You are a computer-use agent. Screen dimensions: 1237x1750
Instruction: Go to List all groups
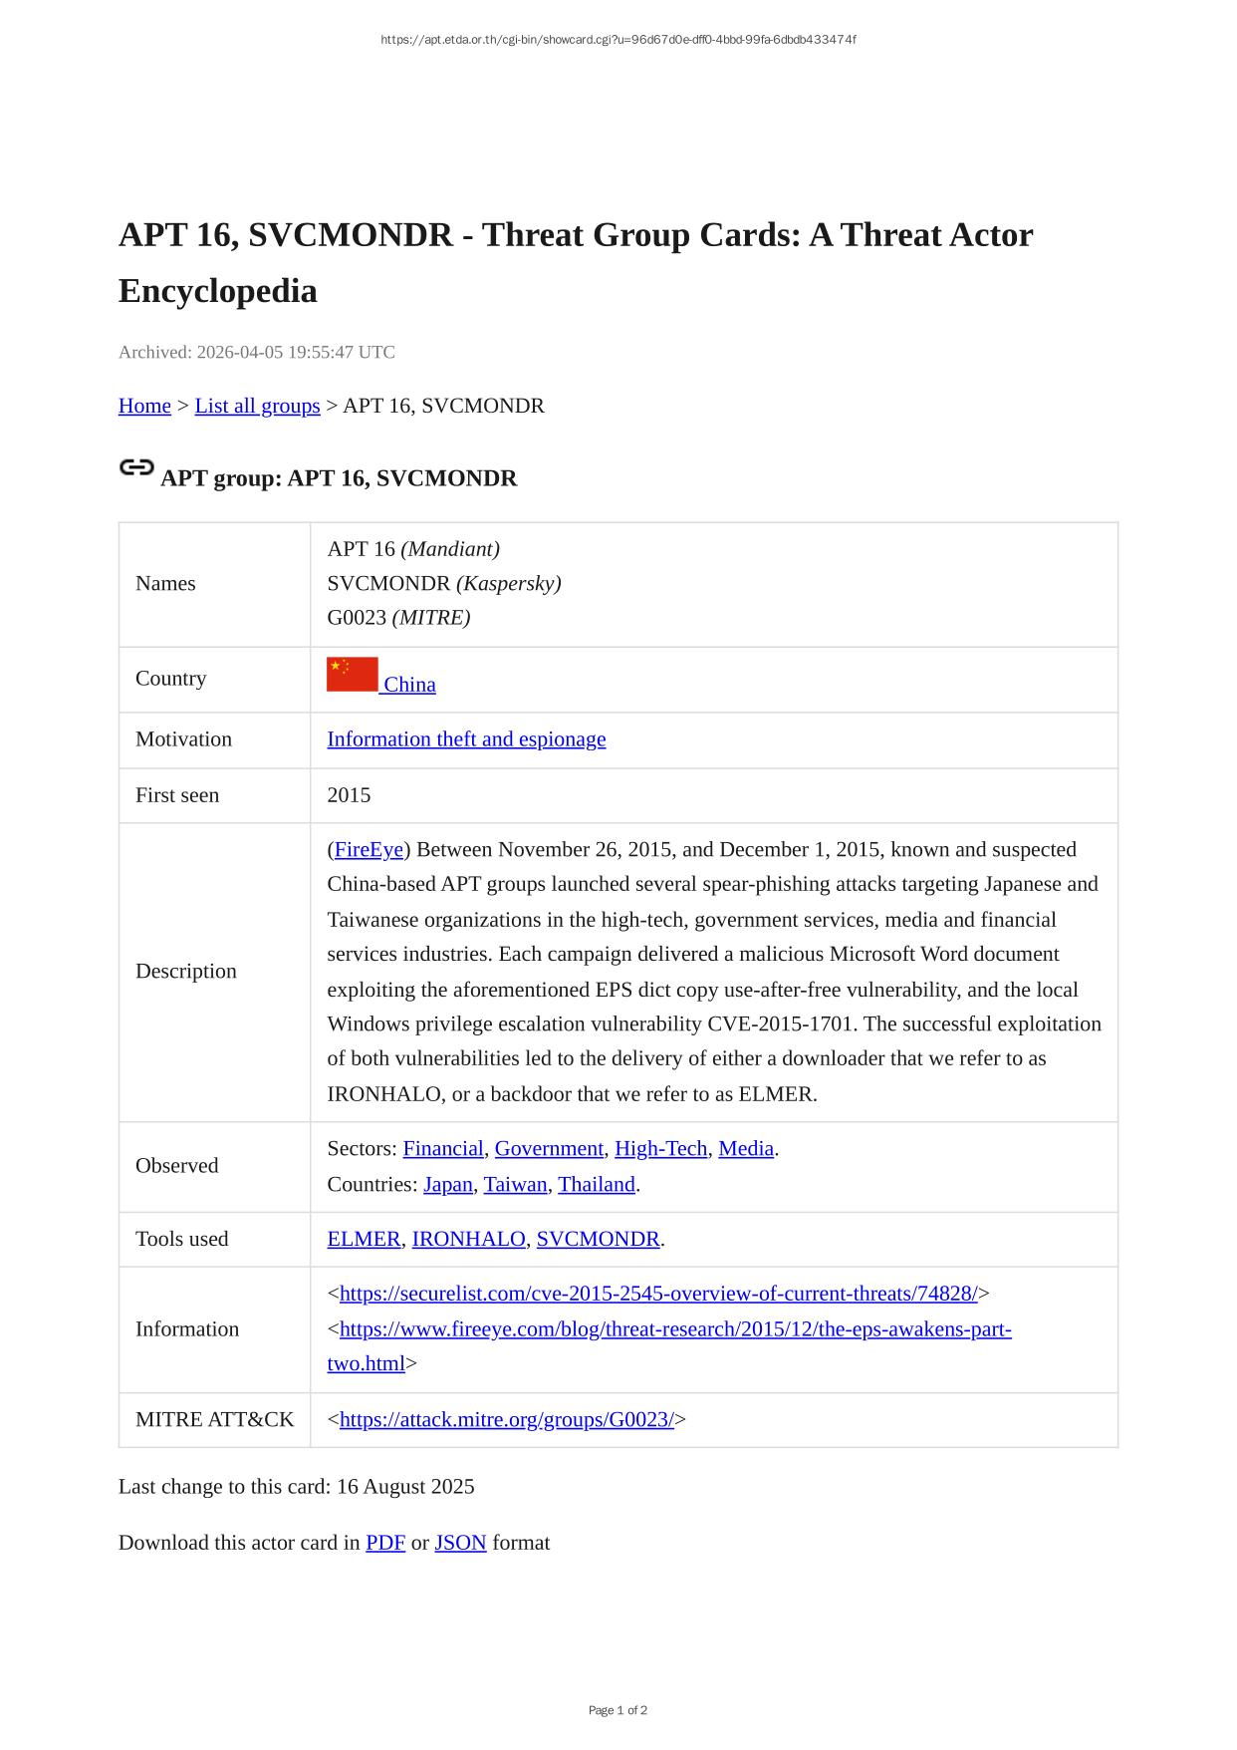[x=257, y=406]
